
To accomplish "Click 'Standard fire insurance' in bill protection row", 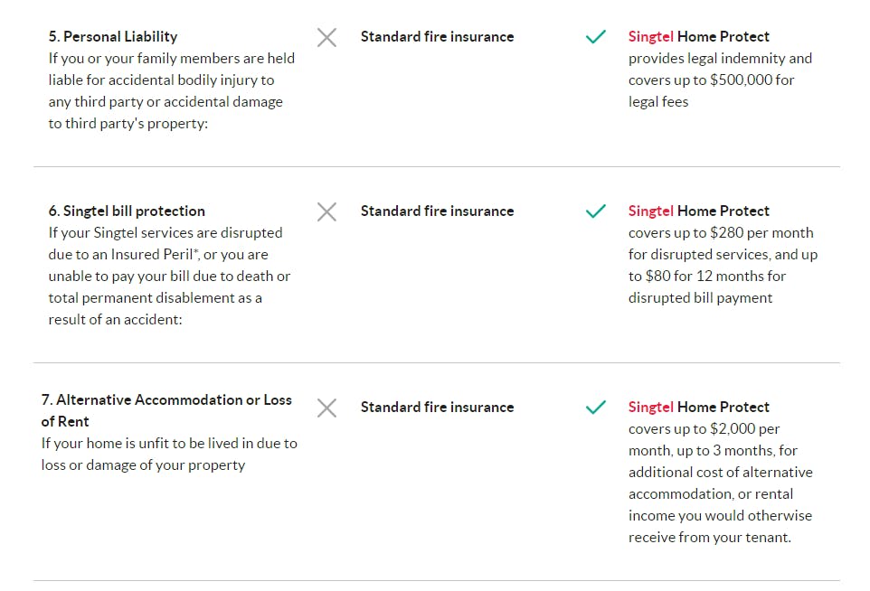I will tap(437, 211).
